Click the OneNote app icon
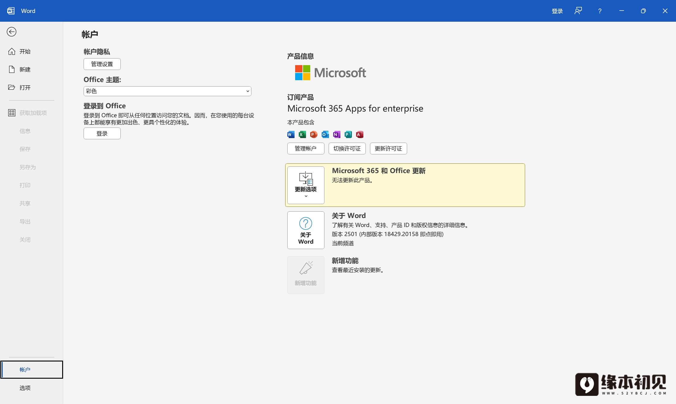676x404 pixels. (337, 134)
